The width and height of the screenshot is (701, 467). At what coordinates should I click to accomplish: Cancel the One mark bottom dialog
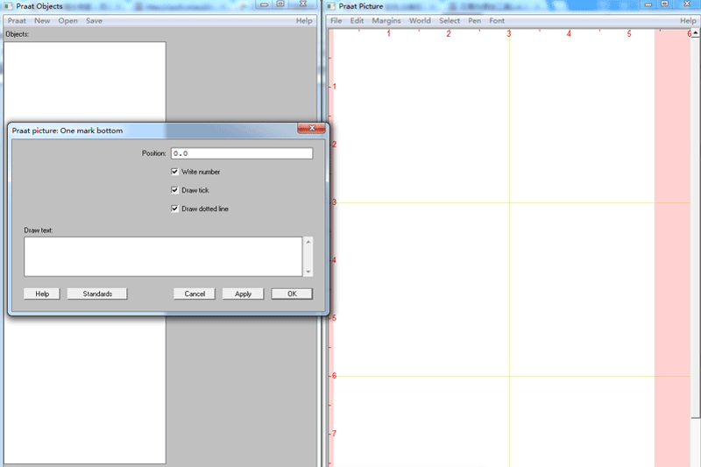[195, 294]
